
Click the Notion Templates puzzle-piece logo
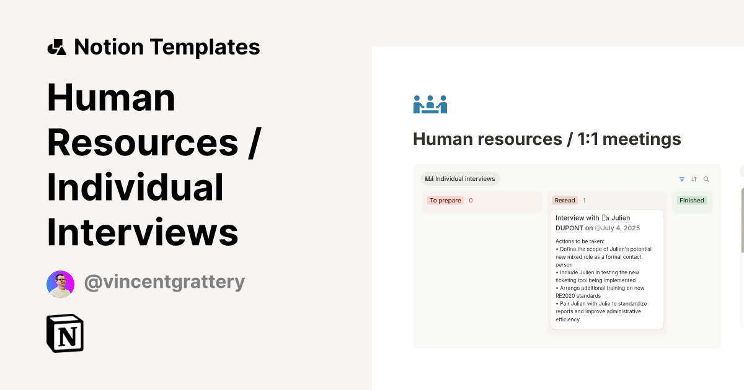pos(56,46)
